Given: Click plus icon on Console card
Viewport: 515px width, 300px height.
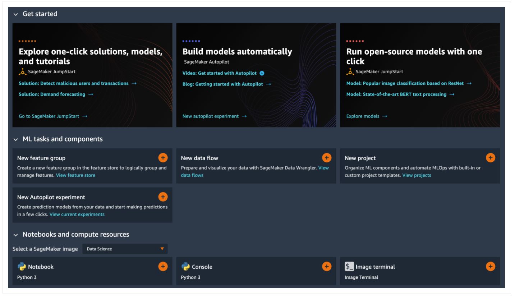Looking at the screenshot, I should (327, 267).
